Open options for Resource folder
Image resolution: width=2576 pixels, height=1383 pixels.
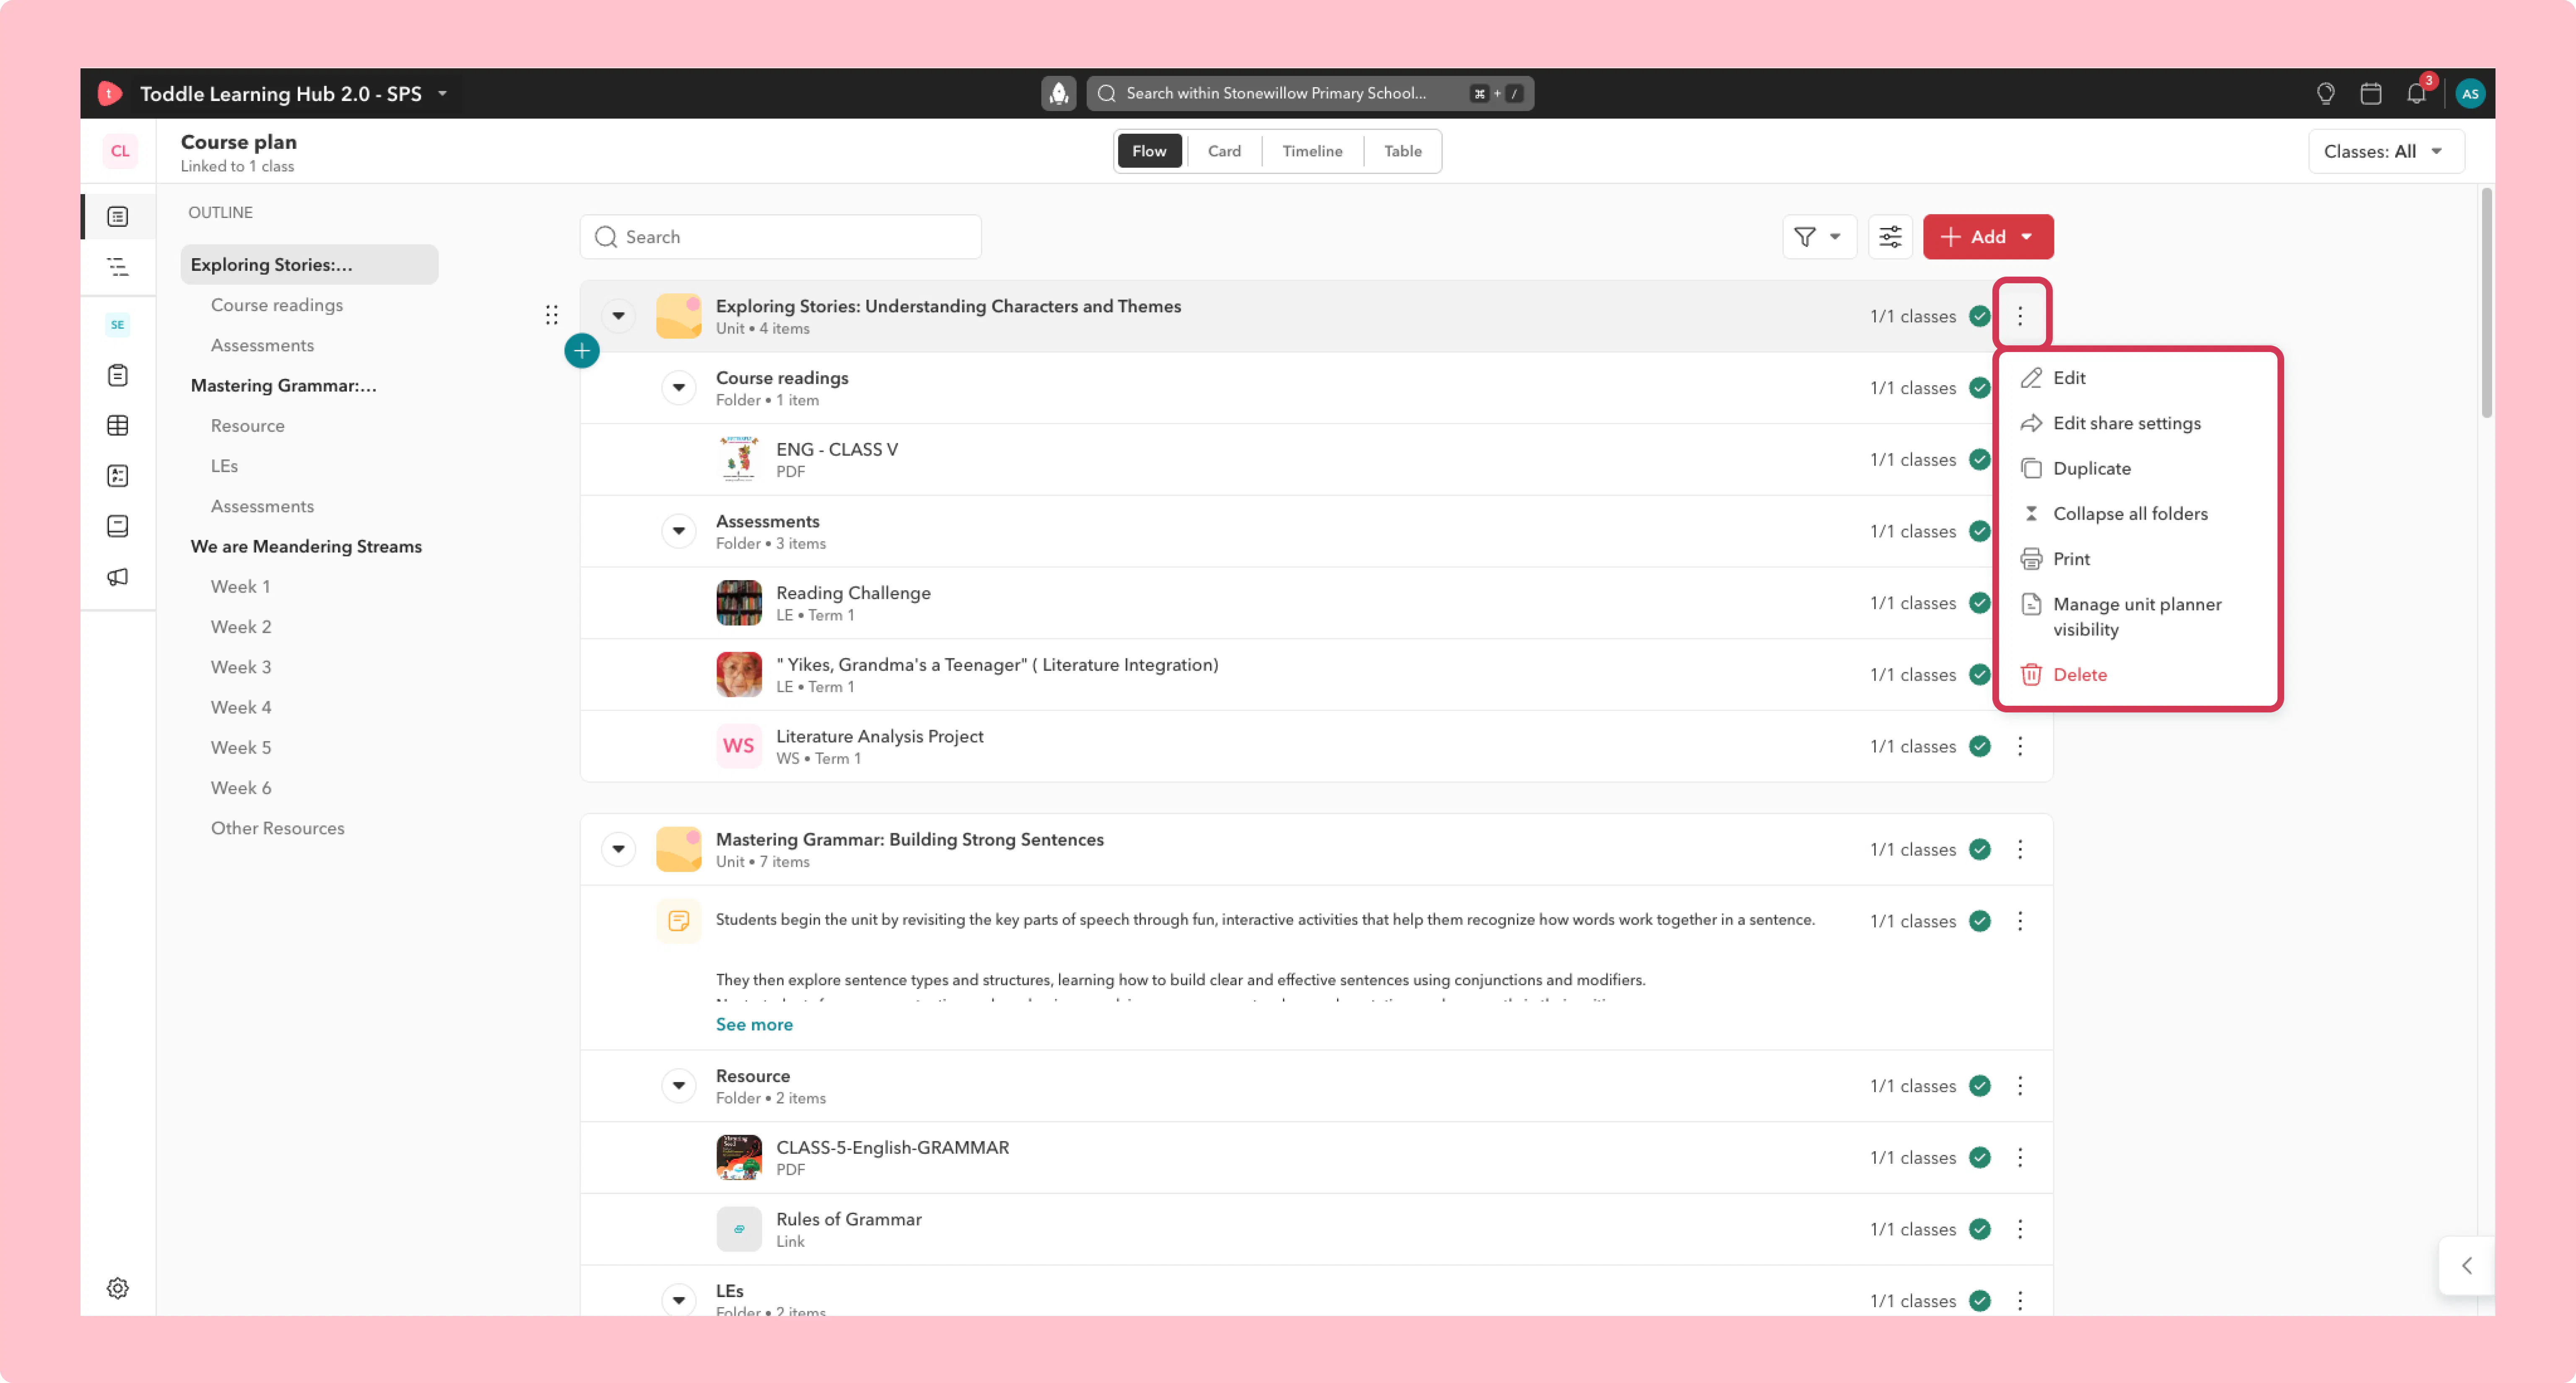(2020, 1086)
